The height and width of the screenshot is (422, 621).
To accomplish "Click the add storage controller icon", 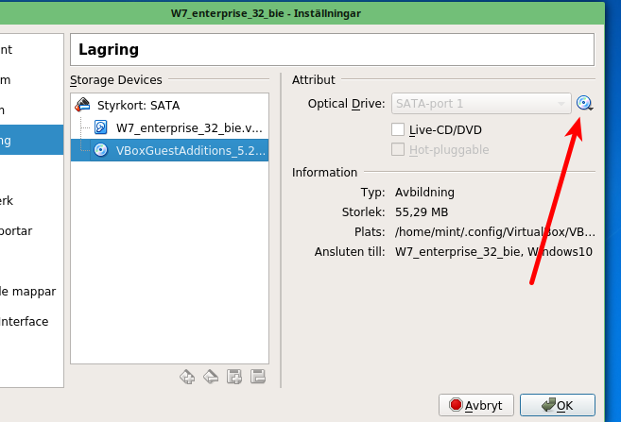I will tap(187, 377).
